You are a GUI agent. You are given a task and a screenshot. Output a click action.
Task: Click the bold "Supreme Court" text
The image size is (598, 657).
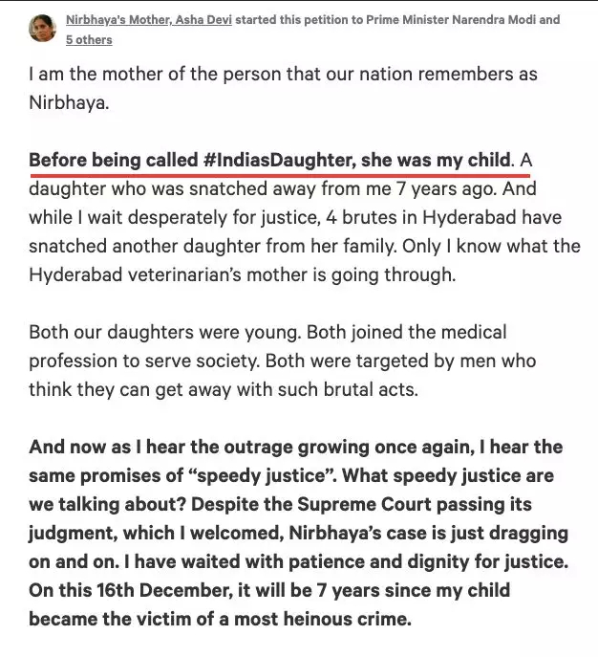click(x=364, y=505)
